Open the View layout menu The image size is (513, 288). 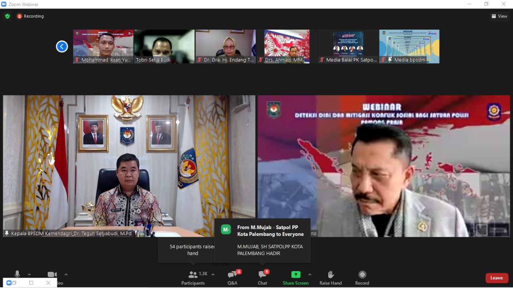(x=499, y=16)
